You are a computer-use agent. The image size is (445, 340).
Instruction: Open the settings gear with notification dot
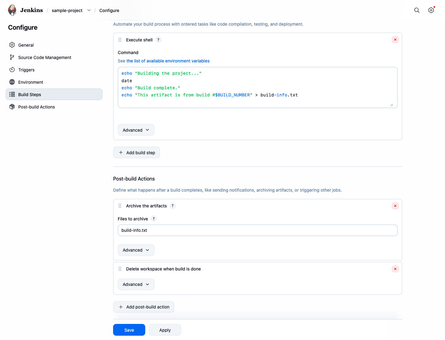[431, 10]
